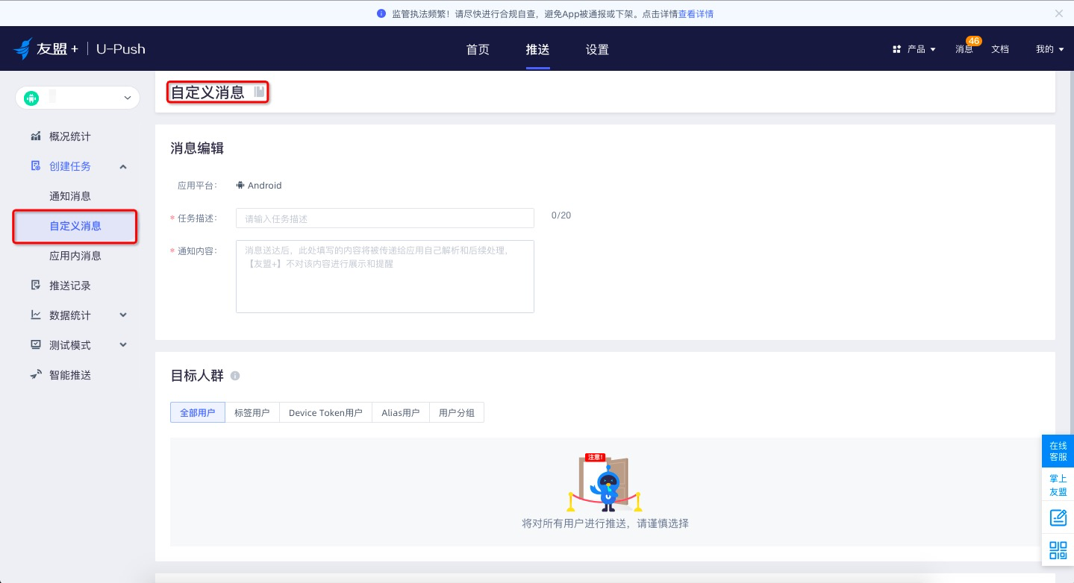The width and height of the screenshot is (1074, 583).
Task: Click the 产品 grid icon
Action: pos(896,49)
